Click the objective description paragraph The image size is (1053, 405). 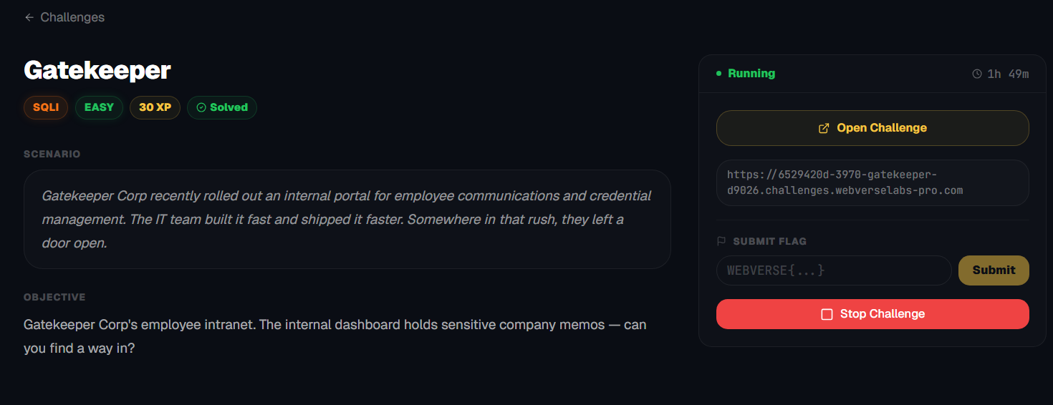(x=335, y=336)
